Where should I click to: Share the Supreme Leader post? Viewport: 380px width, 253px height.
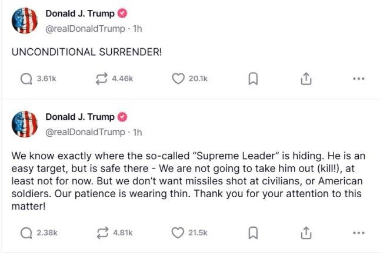pyautogui.click(x=306, y=232)
